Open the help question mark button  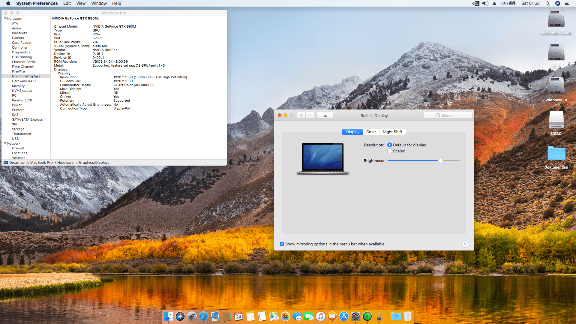click(465, 244)
